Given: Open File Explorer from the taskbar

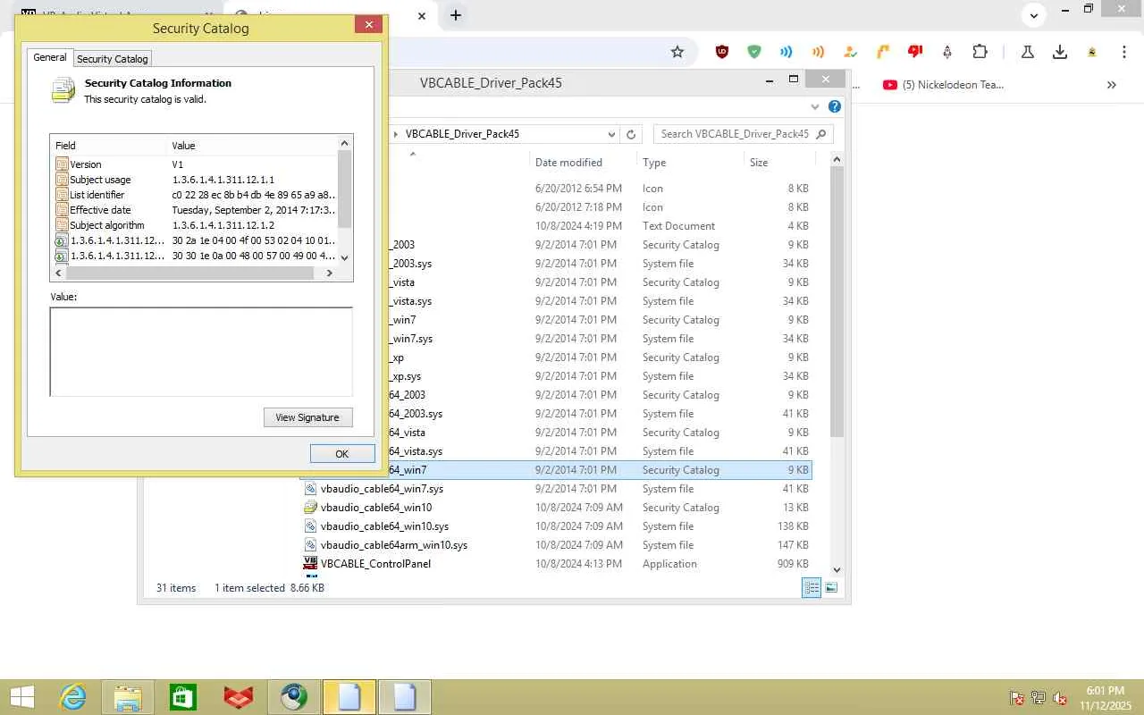Looking at the screenshot, I should [x=128, y=697].
